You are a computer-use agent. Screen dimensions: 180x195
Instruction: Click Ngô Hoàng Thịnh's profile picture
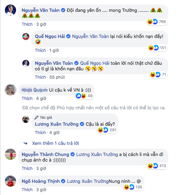coord(10,181)
